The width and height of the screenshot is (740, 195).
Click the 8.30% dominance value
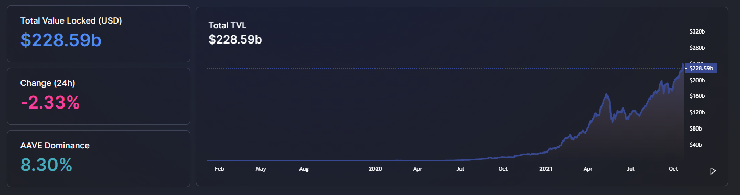click(x=46, y=165)
